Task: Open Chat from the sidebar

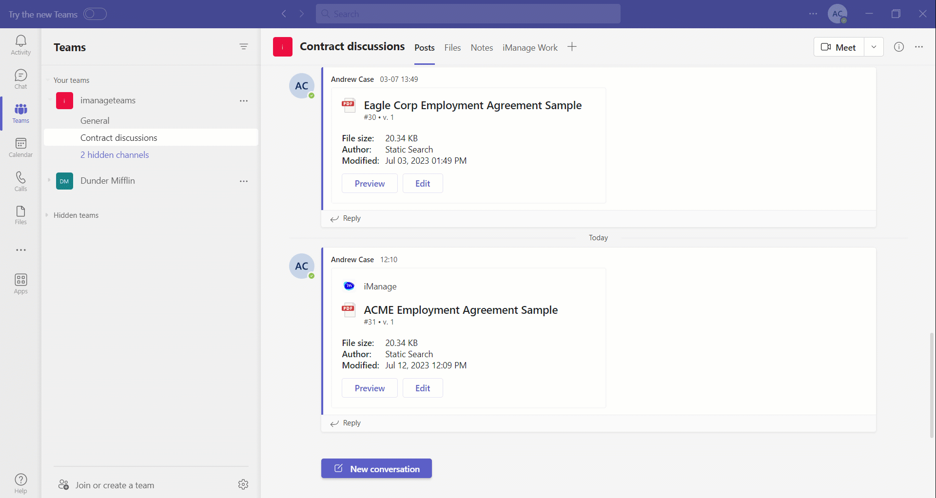Action: click(x=20, y=79)
